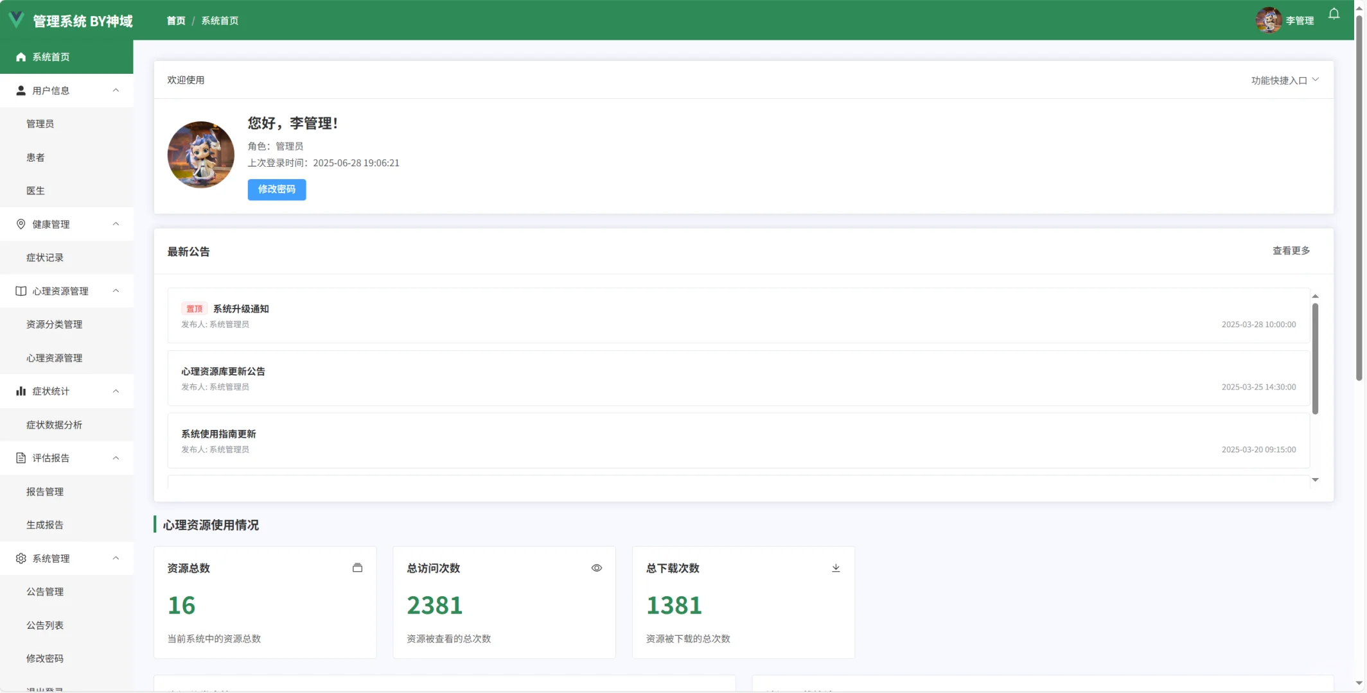This screenshot has height=693, width=1367.
Task: Open 查看更多 to see all announcements
Action: (1291, 250)
